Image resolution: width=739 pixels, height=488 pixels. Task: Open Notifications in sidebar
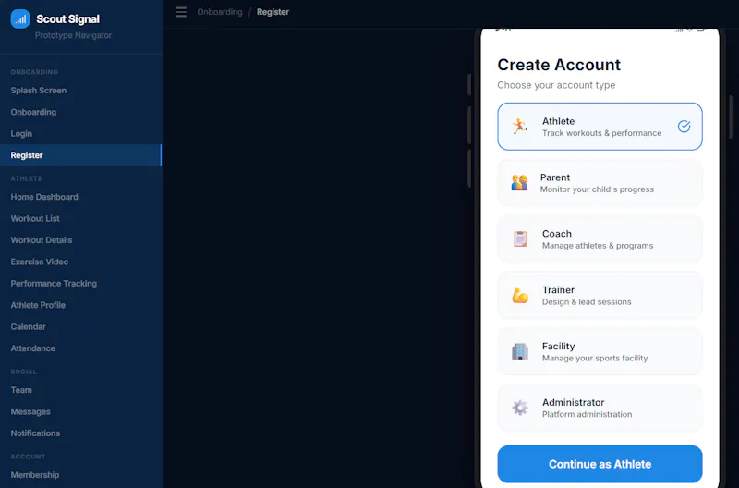(x=81, y=433)
